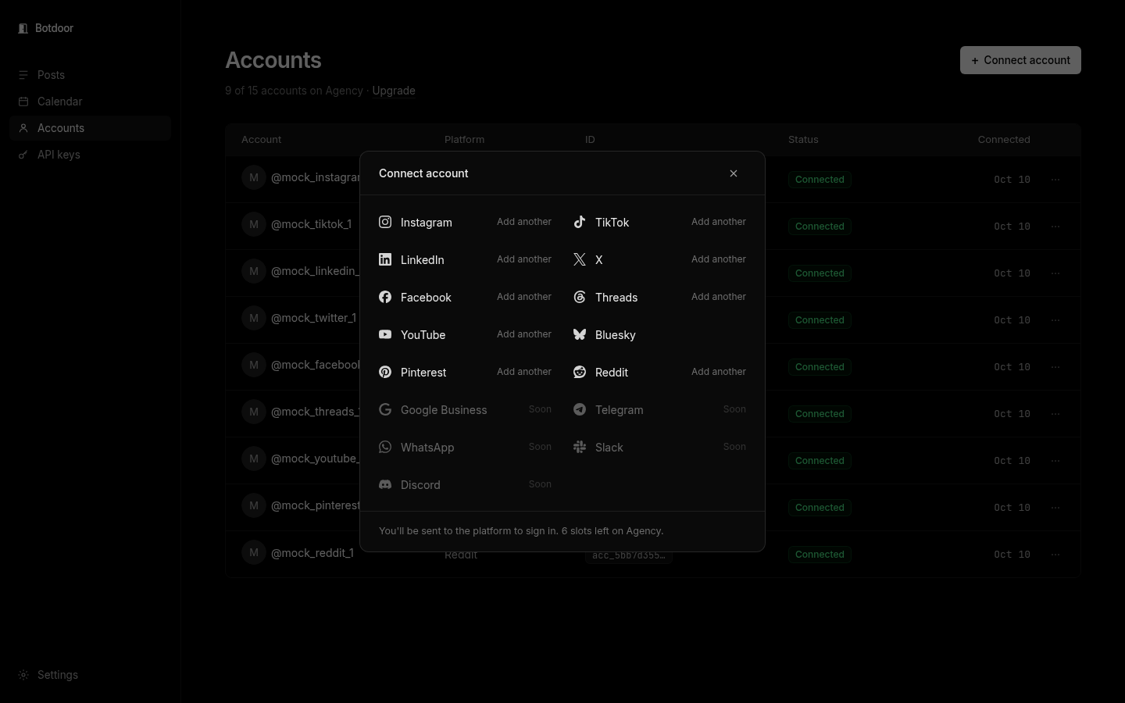Viewport: 1125px width, 703px height.
Task: Open row menu for first Oct 10 row
Action: coord(1055,180)
